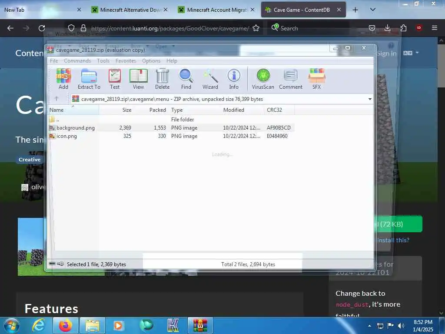List all tabs dropdown chevron
Image resolution: width=445 pixels, height=334 pixels.
[x=373, y=10]
